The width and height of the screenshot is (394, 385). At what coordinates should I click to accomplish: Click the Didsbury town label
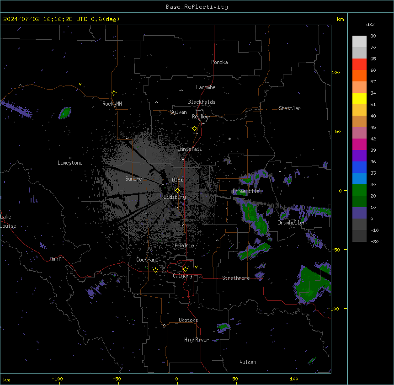(175, 197)
